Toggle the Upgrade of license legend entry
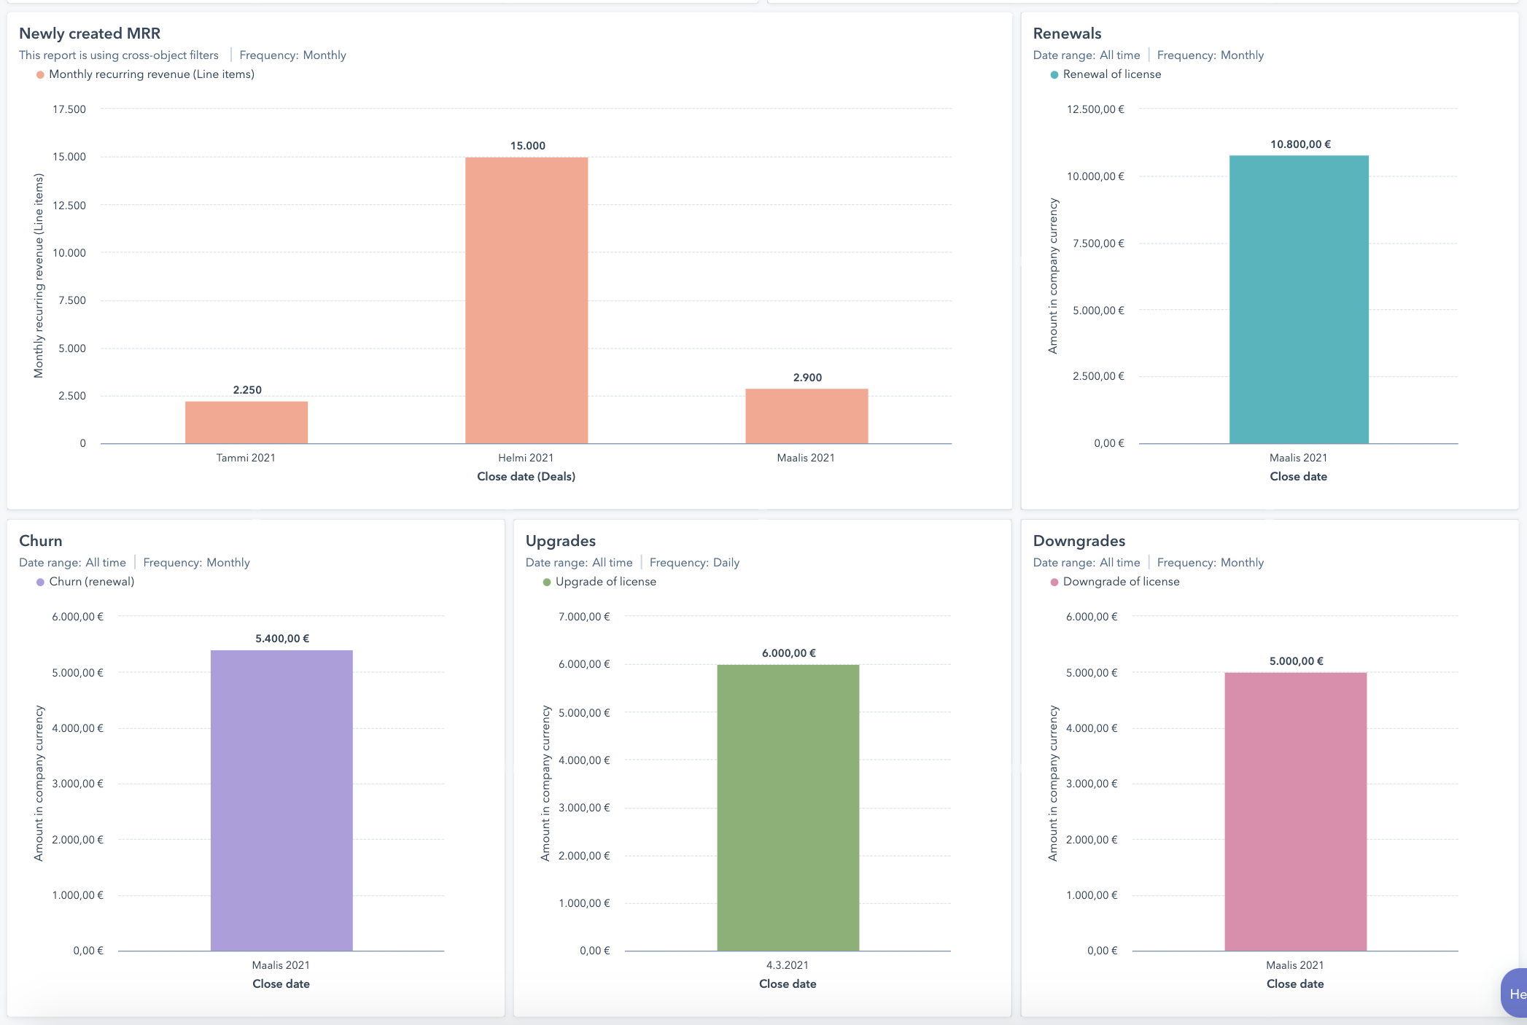This screenshot has width=1527, height=1025. point(605,582)
